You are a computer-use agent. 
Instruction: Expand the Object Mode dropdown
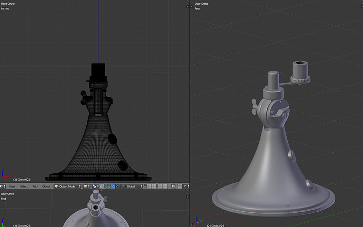click(67, 186)
